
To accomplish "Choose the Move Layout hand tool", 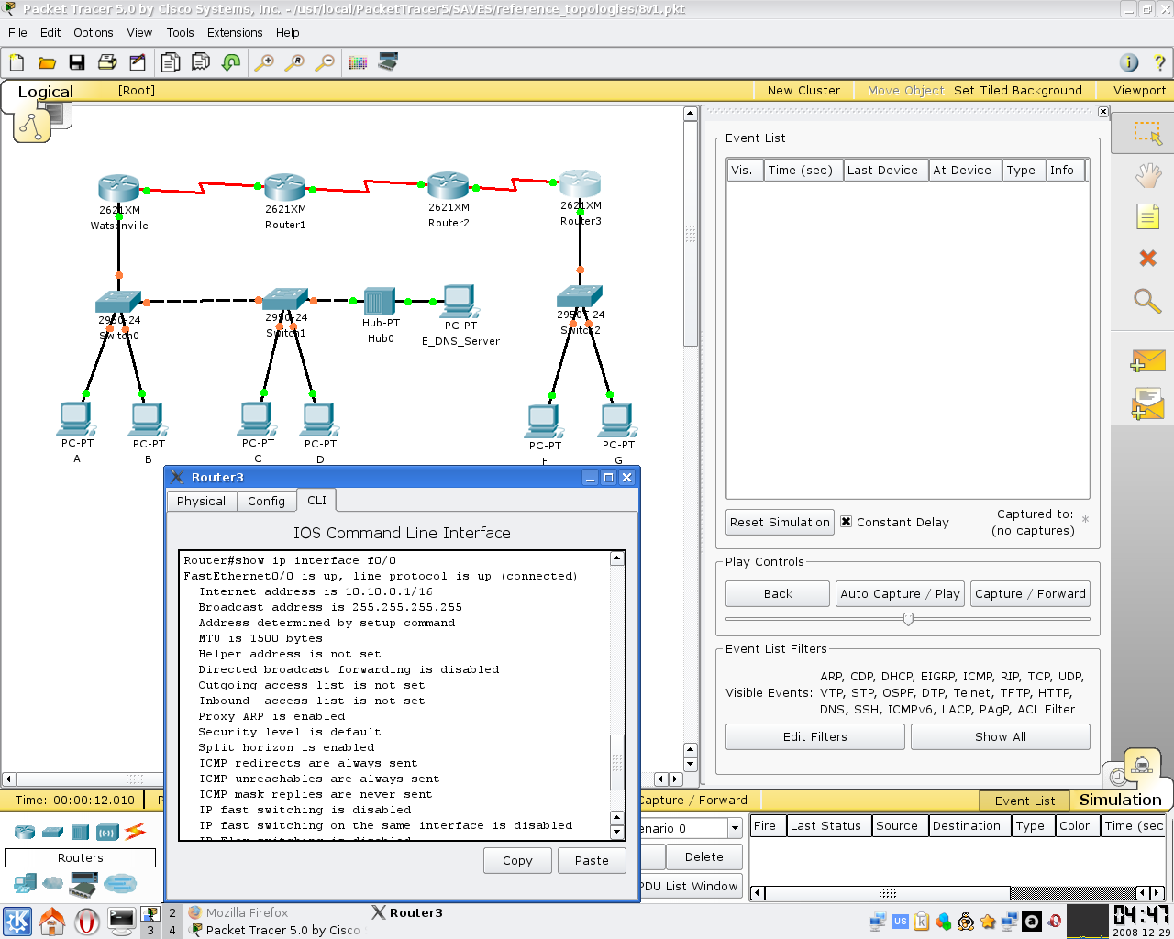I will click(x=1147, y=174).
